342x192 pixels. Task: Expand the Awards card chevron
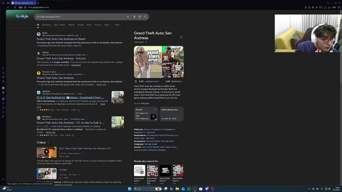[x=154, y=110]
